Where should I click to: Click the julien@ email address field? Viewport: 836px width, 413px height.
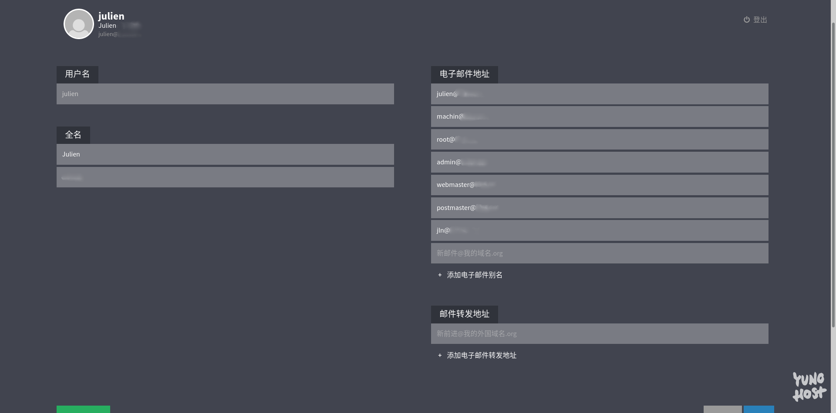pos(600,94)
